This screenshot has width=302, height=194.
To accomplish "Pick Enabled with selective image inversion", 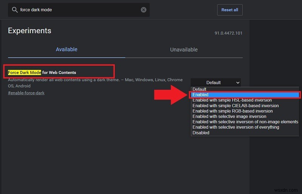I will (229, 117).
